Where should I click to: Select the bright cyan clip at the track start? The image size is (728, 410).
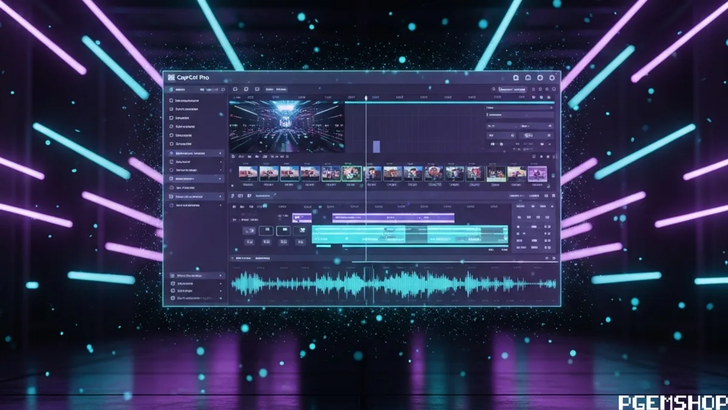(x=359, y=234)
